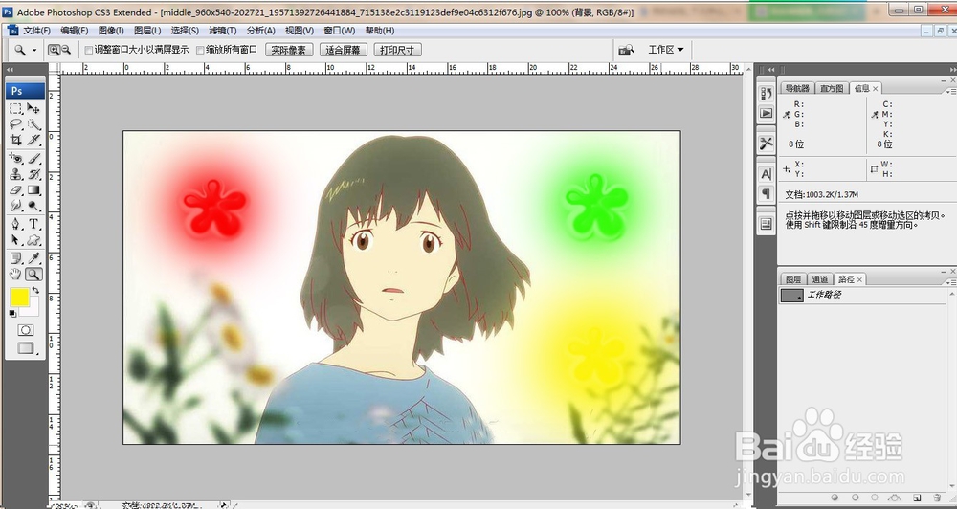Select the Eraser tool
957x509 pixels.
pyautogui.click(x=16, y=190)
